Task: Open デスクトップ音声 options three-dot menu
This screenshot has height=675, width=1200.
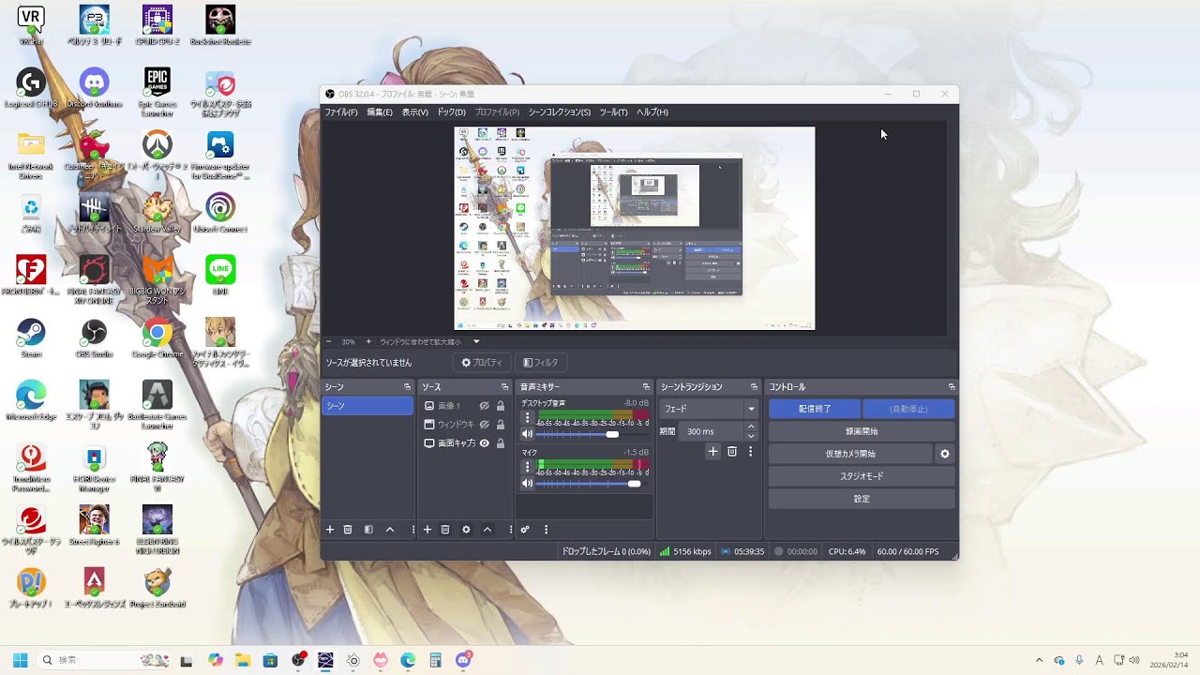Action: pyautogui.click(x=527, y=418)
